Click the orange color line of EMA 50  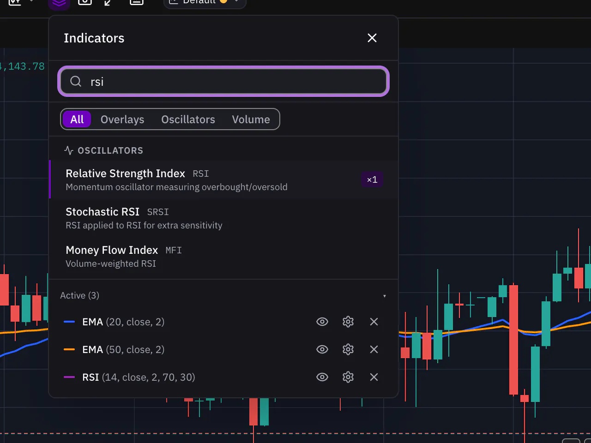69,349
